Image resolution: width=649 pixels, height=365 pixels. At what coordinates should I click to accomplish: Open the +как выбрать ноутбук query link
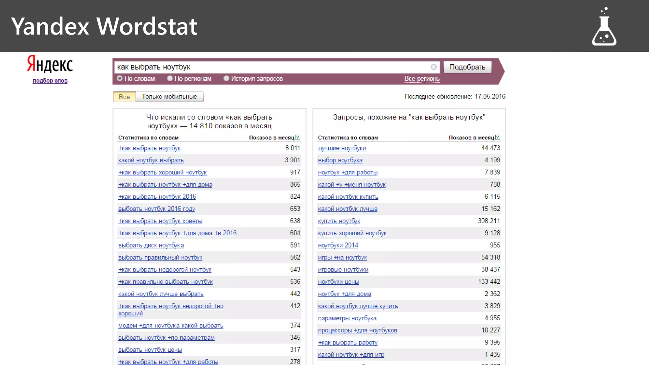click(x=149, y=148)
